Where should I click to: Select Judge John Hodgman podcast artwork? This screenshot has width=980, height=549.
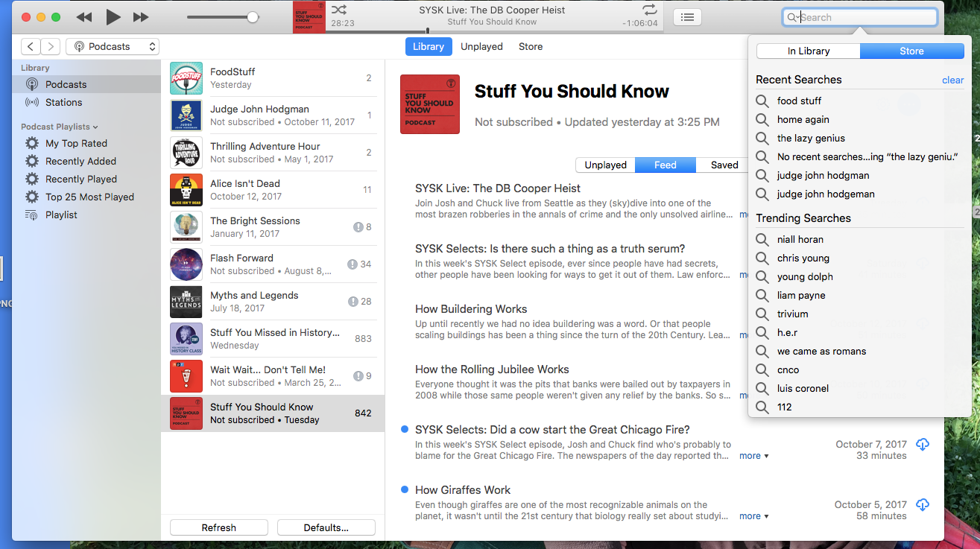coord(186,115)
